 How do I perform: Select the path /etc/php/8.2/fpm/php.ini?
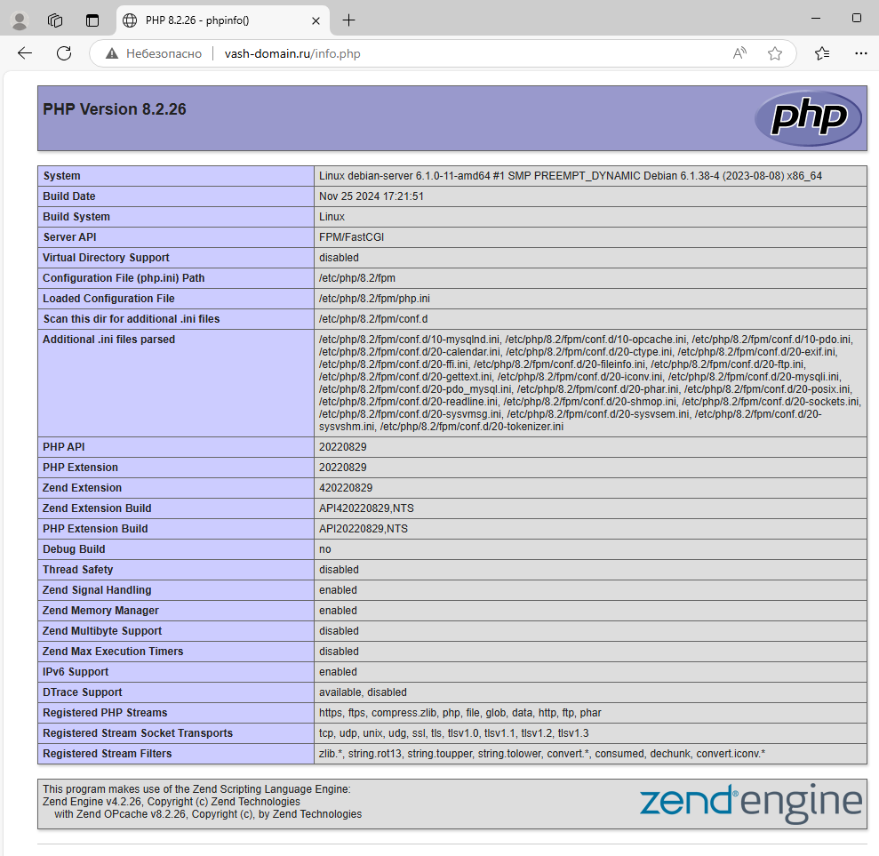(x=374, y=299)
